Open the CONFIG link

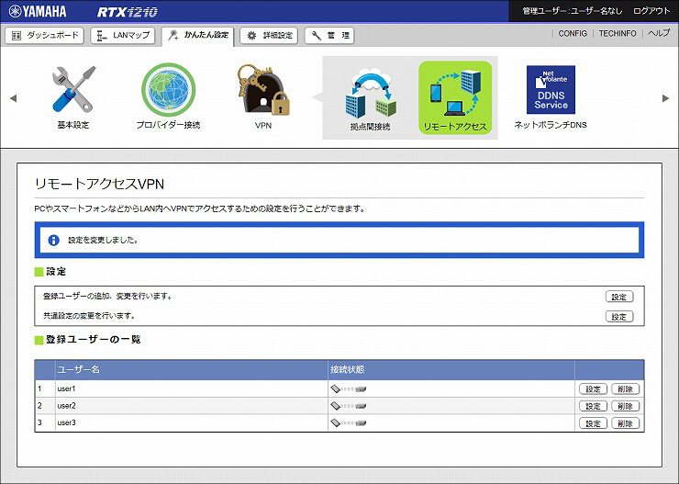pyautogui.click(x=573, y=33)
